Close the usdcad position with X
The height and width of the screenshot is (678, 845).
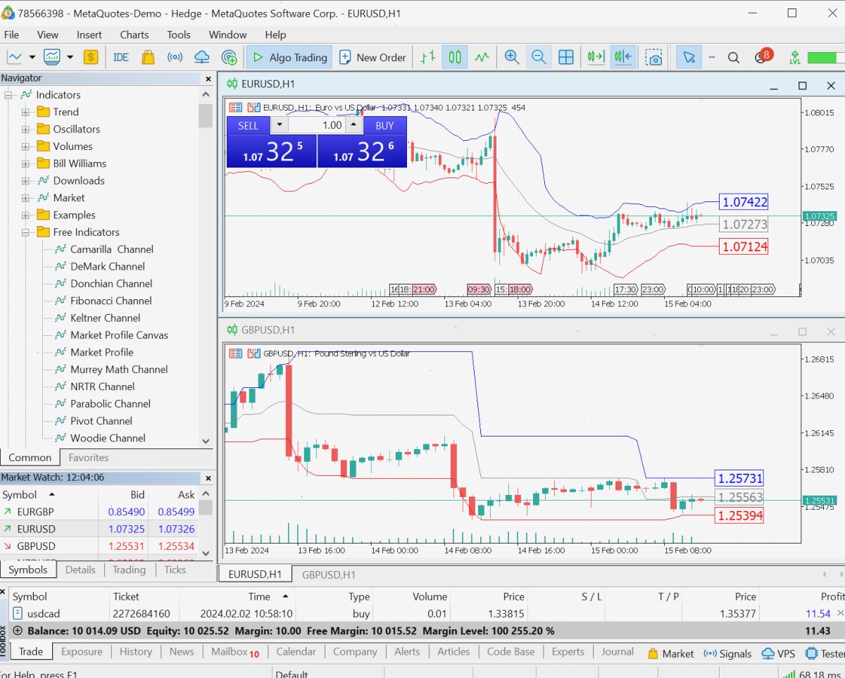(x=840, y=614)
